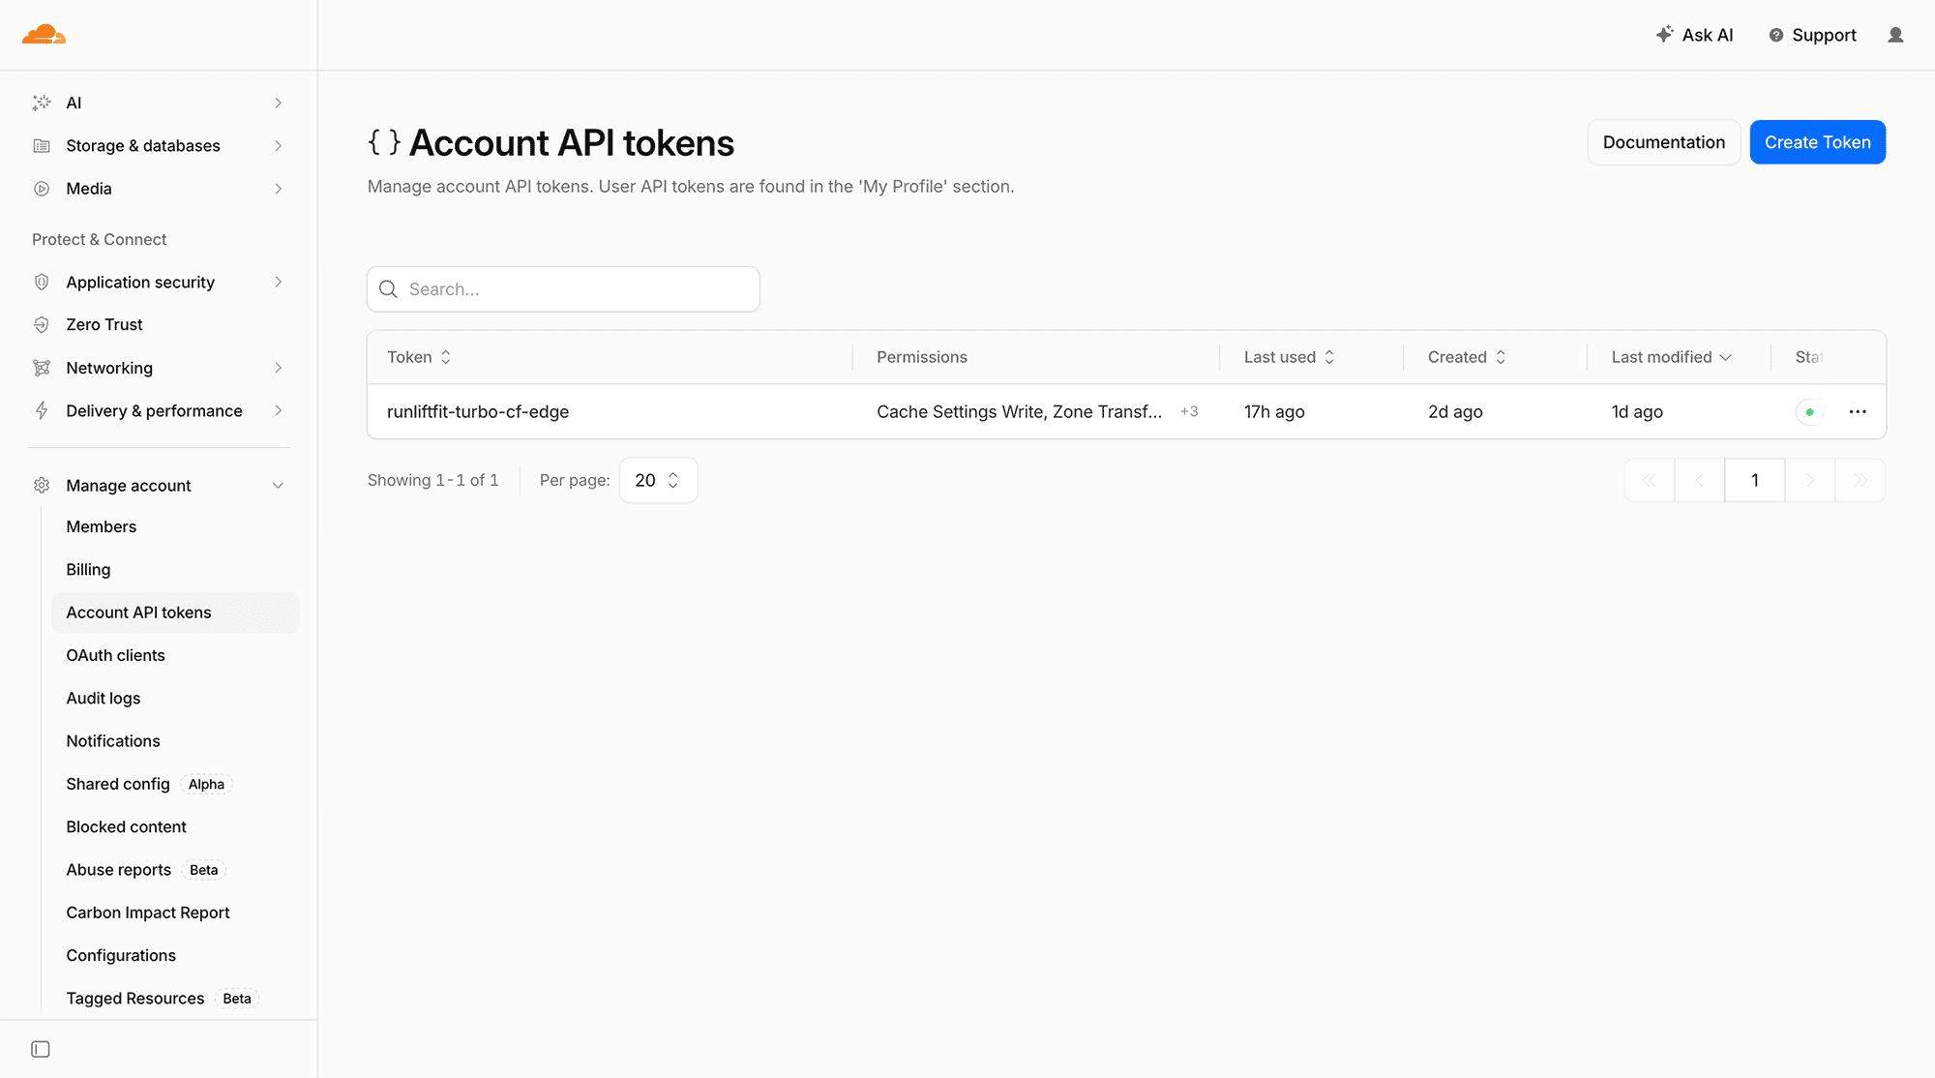Image resolution: width=1935 pixels, height=1078 pixels.
Task: Click the Zero Trust icon
Action: (42, 325)
